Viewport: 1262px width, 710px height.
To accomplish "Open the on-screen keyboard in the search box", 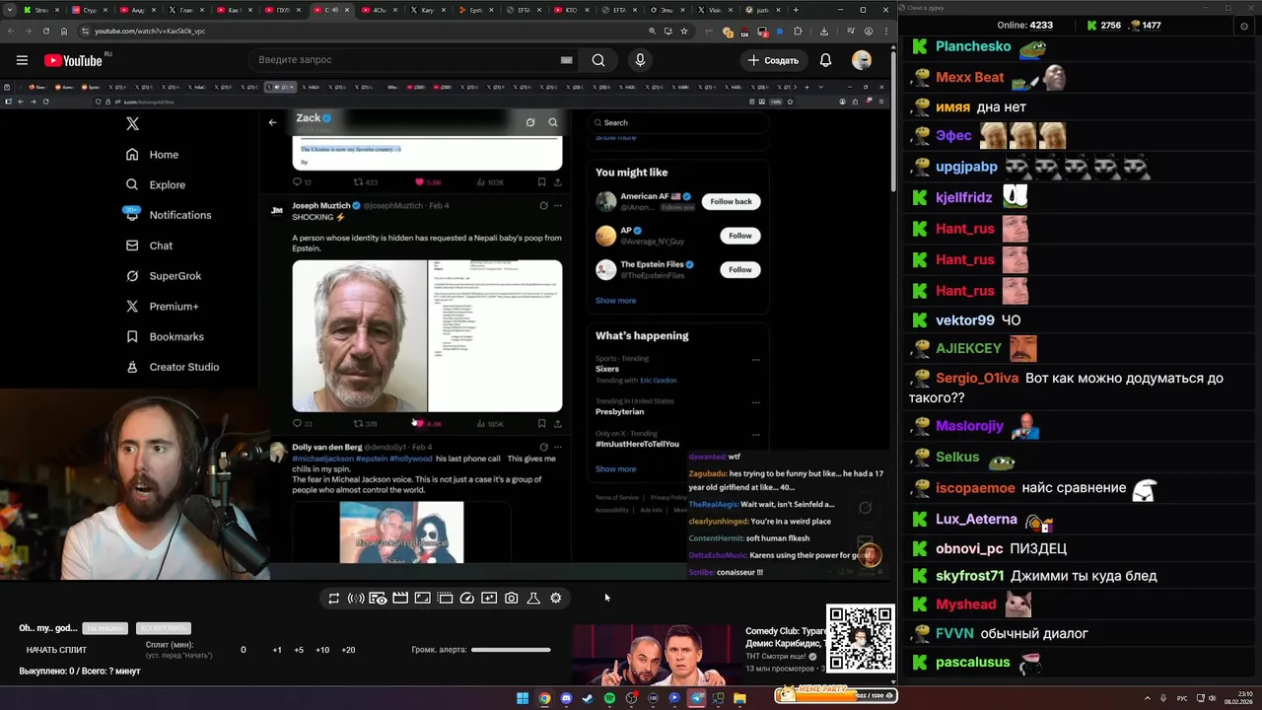I will 566,60.
